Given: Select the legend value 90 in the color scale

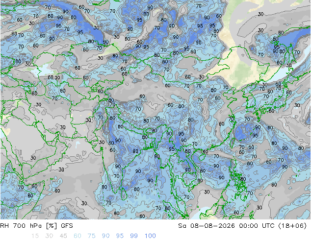Looking at the screenshot, I should pyautogui.click(x=105, y=236).
